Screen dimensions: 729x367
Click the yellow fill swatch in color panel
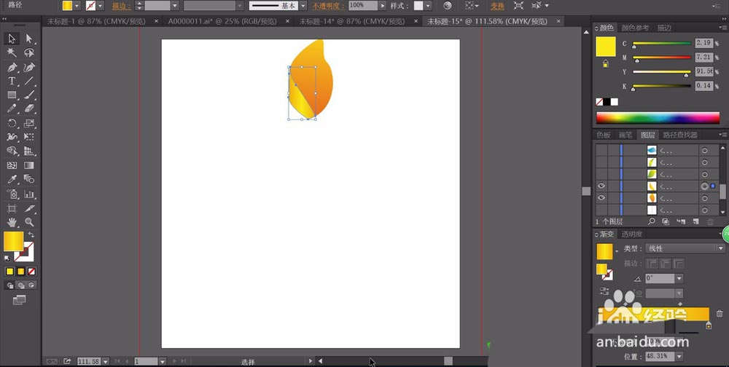(x=605, y=47)
